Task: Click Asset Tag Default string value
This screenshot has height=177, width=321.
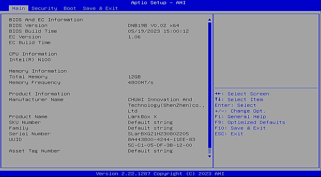Action: point(150,151)
